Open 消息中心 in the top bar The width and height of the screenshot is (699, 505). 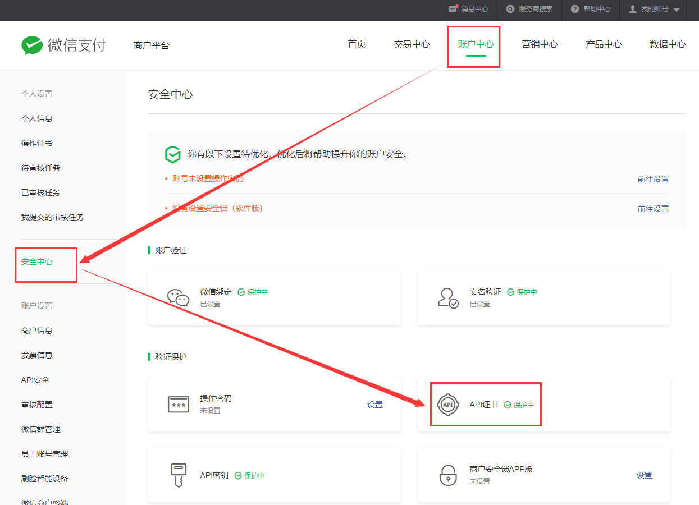(474, 9)
